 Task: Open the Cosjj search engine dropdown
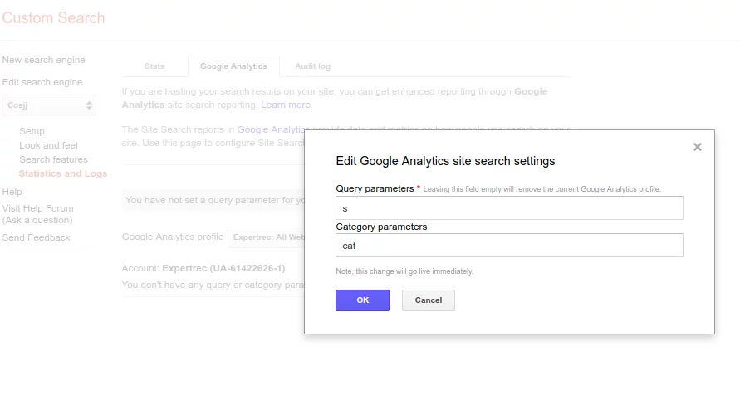coord(50,105)
